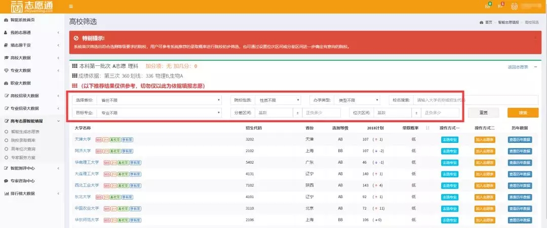Click the 志愿通 logo
Viewport: 547px width, 228px height.
(30, 7)
